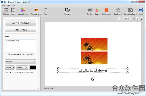
Task: Open the Pictures tool
Action: 6,11
